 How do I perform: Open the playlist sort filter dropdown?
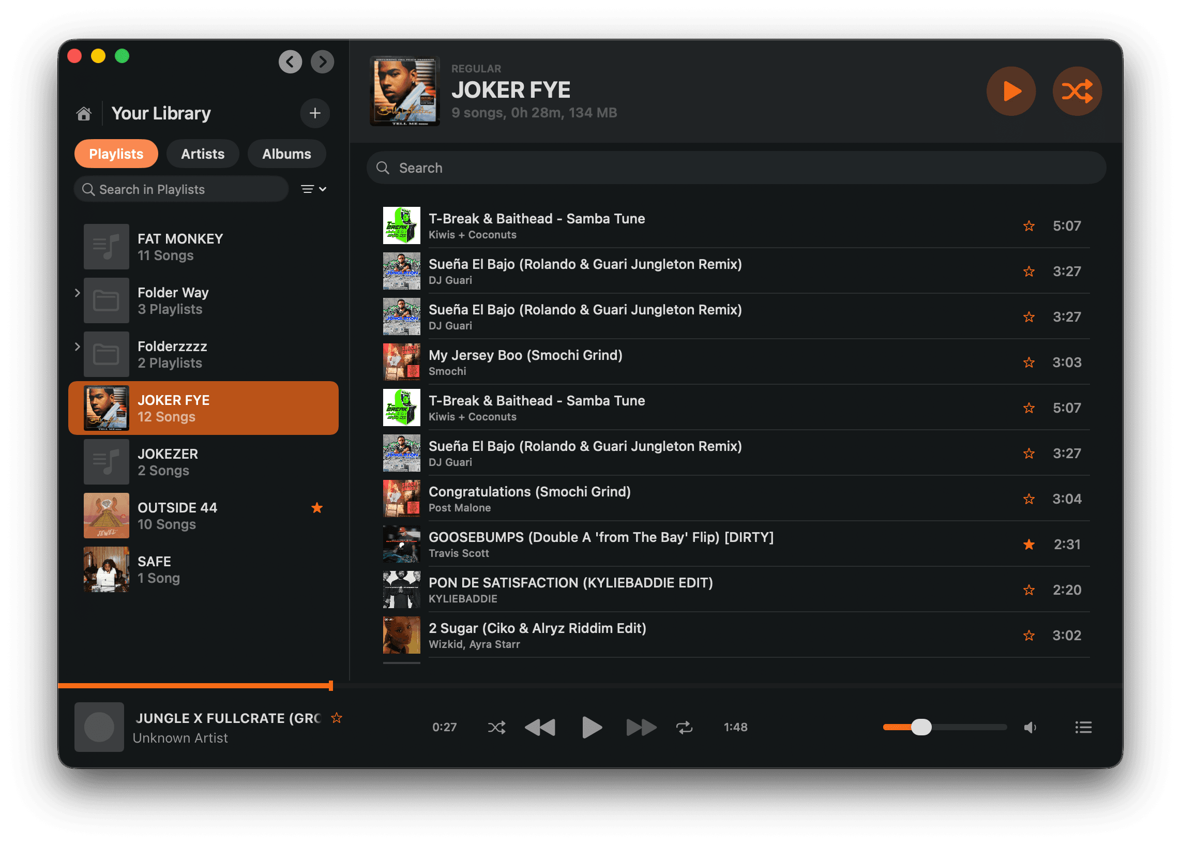pos(313,189)
